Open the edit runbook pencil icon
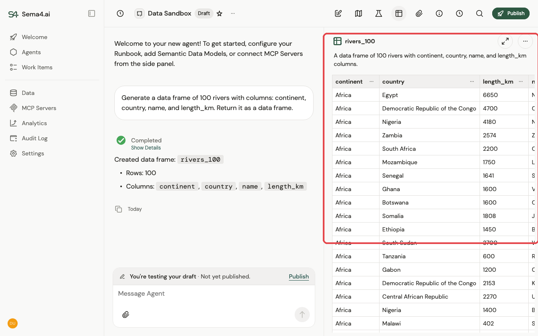The width and height of the screenshot is (538, 336). click(x=338, y=13)
